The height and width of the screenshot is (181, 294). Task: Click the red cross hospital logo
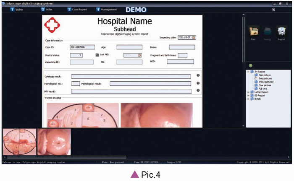click(52, 25)
